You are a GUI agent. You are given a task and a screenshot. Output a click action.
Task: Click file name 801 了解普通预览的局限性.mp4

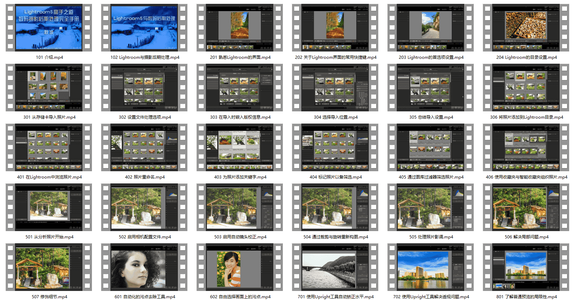[526, 297]
